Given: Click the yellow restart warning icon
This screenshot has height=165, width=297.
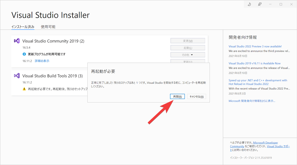Looking at the screenshot, I should pyautogui.click(x=24, y=89).
